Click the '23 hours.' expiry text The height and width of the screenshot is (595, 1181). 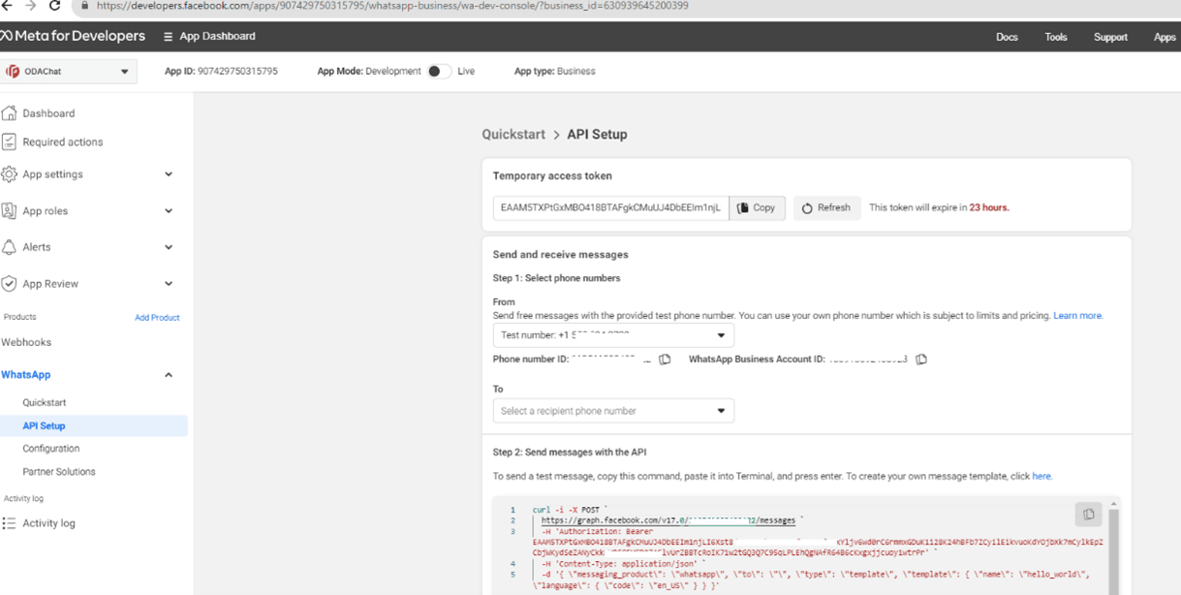(x=988, y=207)
